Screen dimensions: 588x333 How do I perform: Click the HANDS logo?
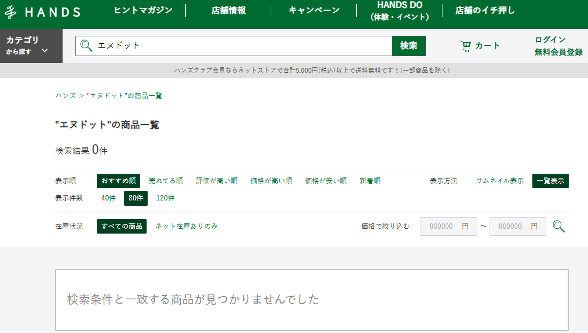42,12
